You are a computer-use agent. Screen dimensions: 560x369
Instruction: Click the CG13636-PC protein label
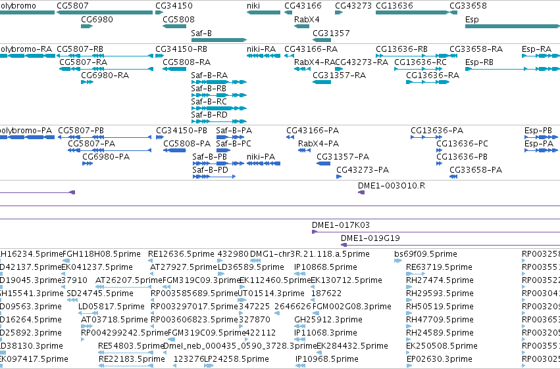pyautogui.click(x=462, y=144)
